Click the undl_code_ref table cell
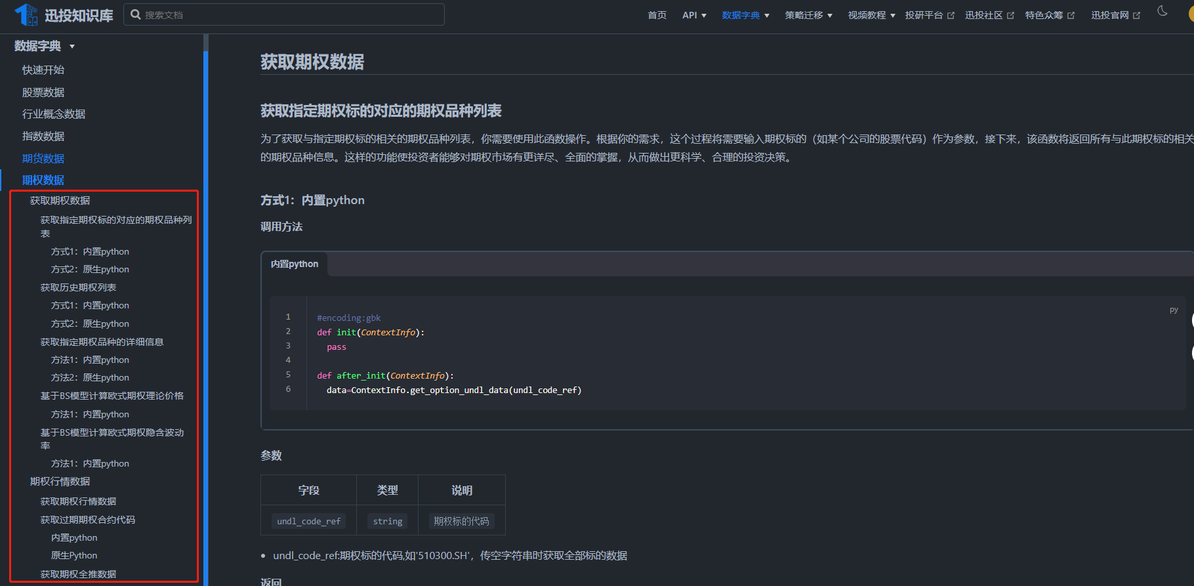This screenshot has height=586, width=1194. click(x=308, y=521)
